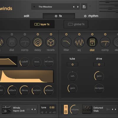The height and width of the screenshot is (118, 118).
Task: Click the global fx button
Action: coord(76,24)
